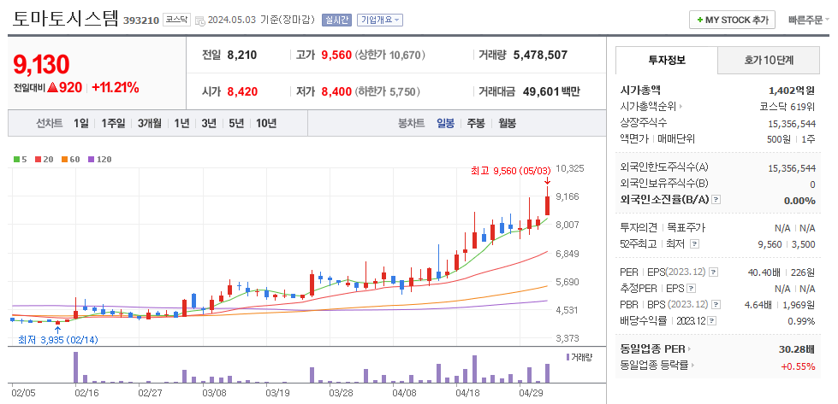Click the 02/16 date label on chart axis
This screenshot has width=838, height=404.
87,393
